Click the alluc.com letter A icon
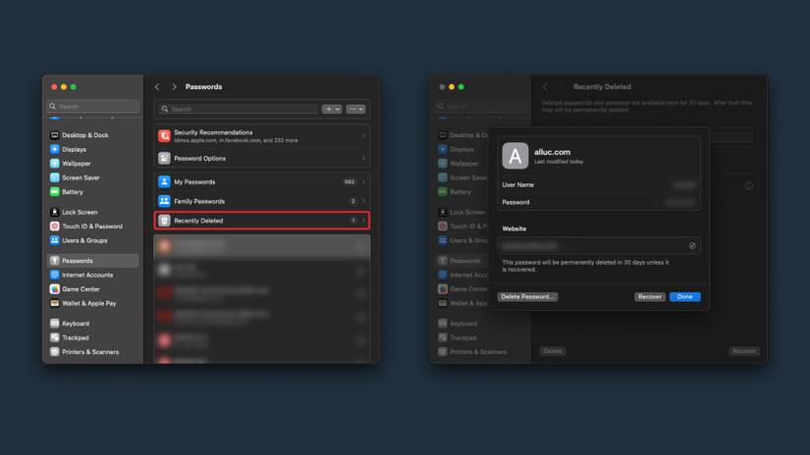The image size is (810, 455). pos(515,156)
